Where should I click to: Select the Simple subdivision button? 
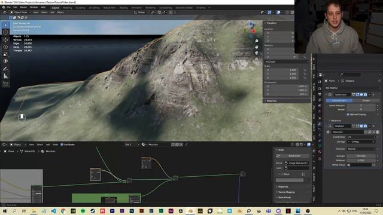tap(366, 100)
